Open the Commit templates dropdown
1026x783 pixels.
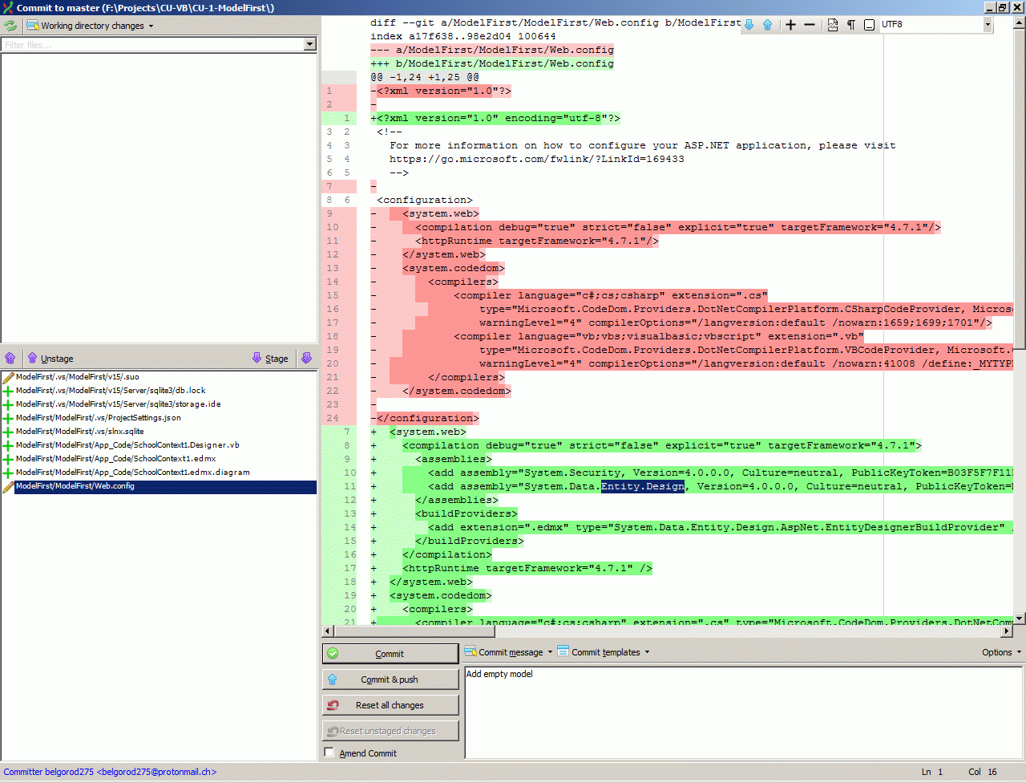pyautogui.click(x=604, y=652)
